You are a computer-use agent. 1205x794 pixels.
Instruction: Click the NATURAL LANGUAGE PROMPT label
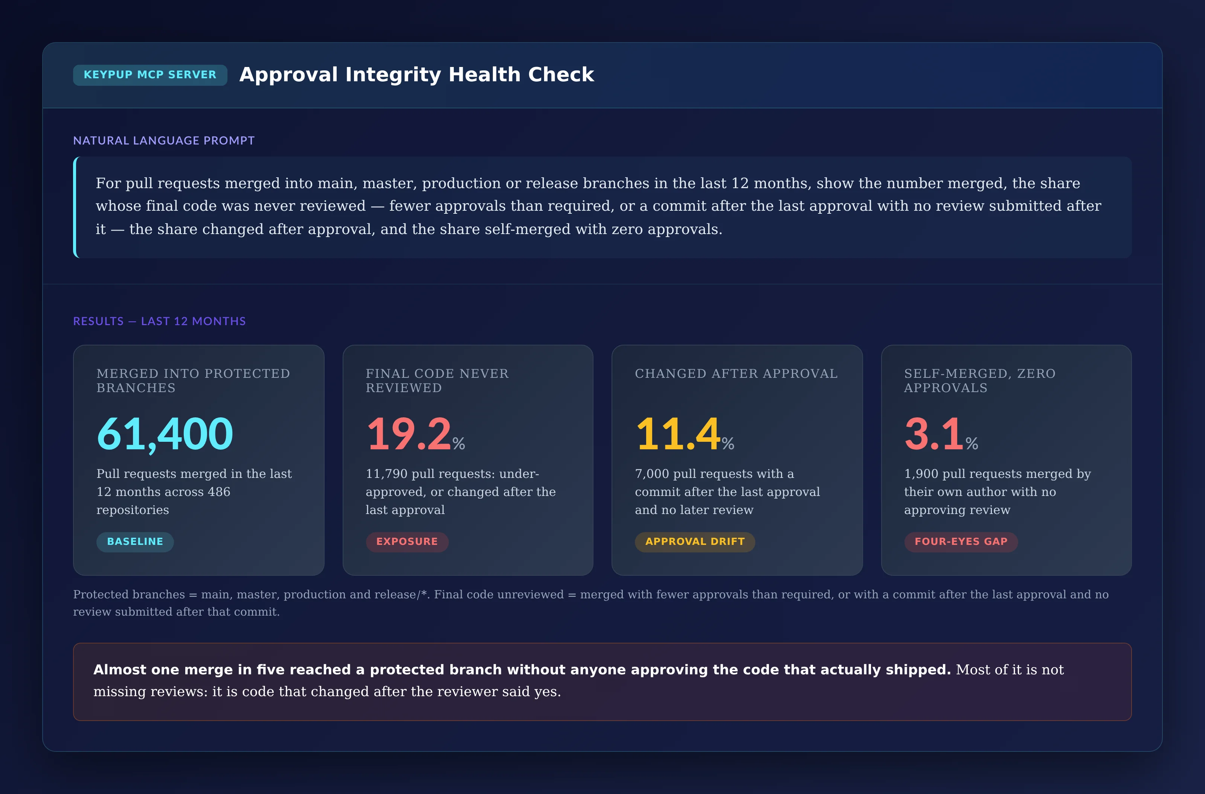164,140
